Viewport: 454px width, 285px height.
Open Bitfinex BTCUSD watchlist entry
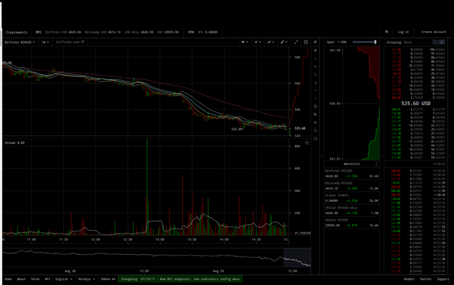point(352,173)
